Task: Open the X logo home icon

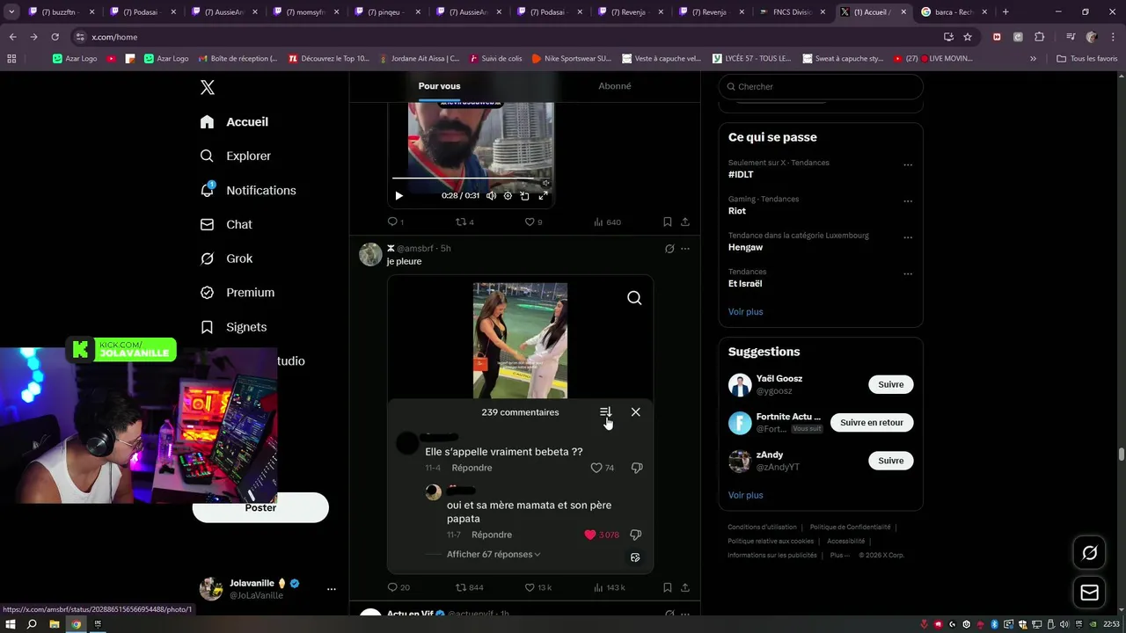Action: coord(207,87)
